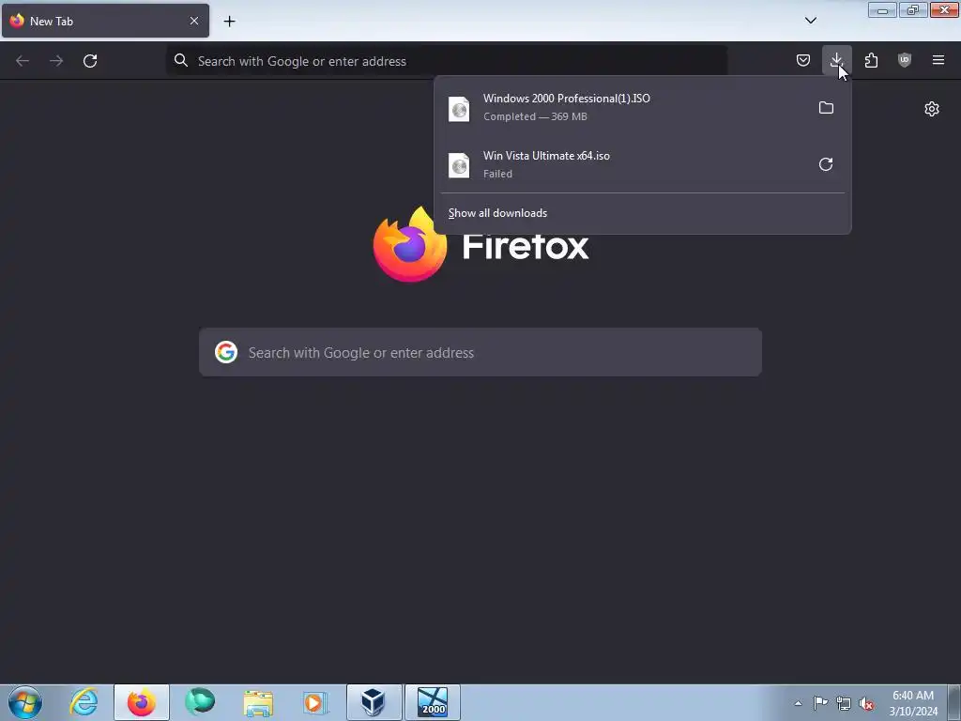This screenshot has height=721, width=961.
Task: Open the Downloads toolbar button
Action: click(836, 60)
